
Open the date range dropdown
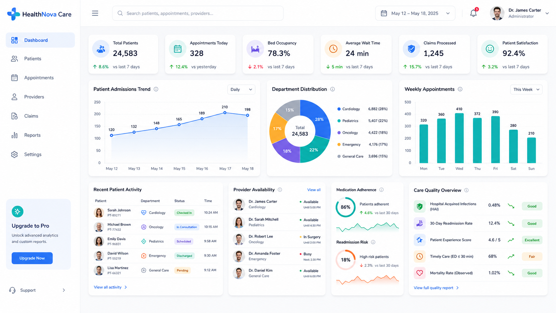(x=415, y=13)
